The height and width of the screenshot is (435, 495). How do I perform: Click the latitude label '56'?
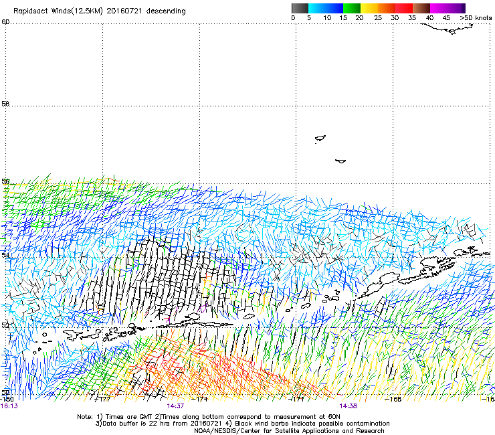pos(5,181)
